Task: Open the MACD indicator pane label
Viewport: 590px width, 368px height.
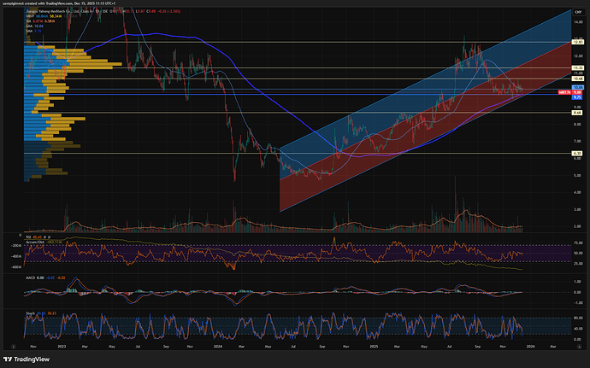Action: click(x=28, y=277)
